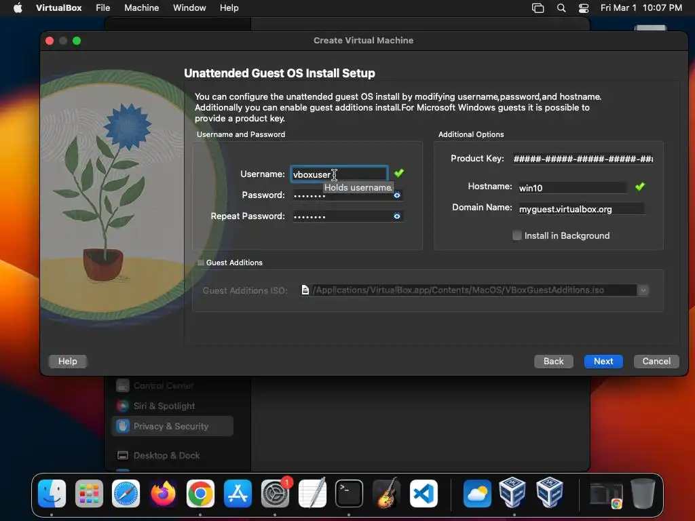Click the file icon beside Guest Additions ISO
695x521 pixels.
click(x=305, y=290)
